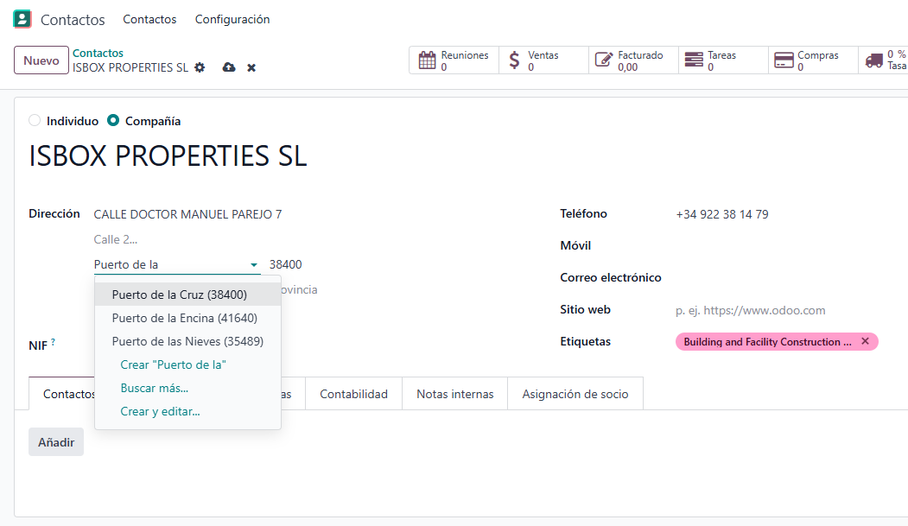This screenshot has width=908, height=526.
Task: Open Facturado invoice stat button
Action: point(633,60)
